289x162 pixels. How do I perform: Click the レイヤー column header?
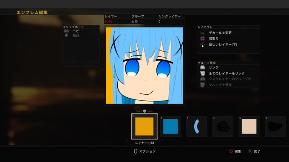point(111,16)
